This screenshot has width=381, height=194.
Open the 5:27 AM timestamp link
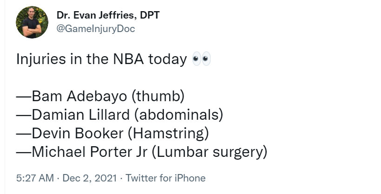click(35, 178)
